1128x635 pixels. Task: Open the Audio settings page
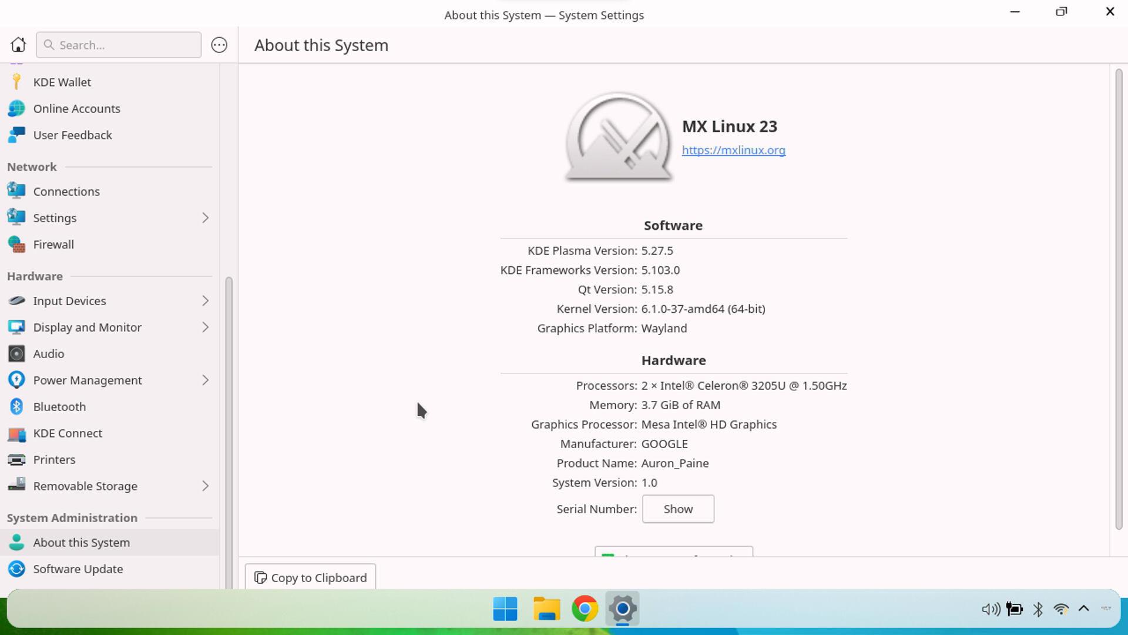tap(110, 353)
